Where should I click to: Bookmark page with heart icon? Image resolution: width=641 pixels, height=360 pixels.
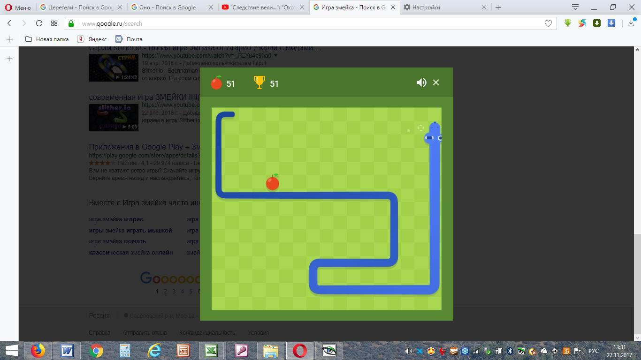point(548,23)
